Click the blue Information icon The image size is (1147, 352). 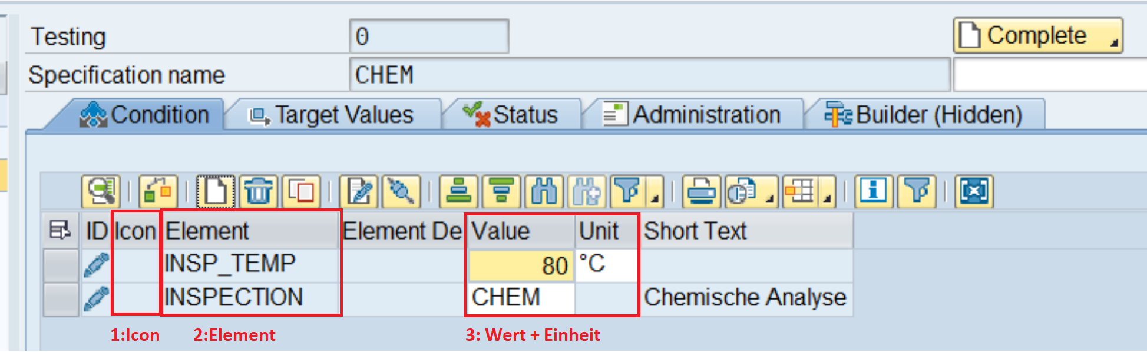point(873,192)
